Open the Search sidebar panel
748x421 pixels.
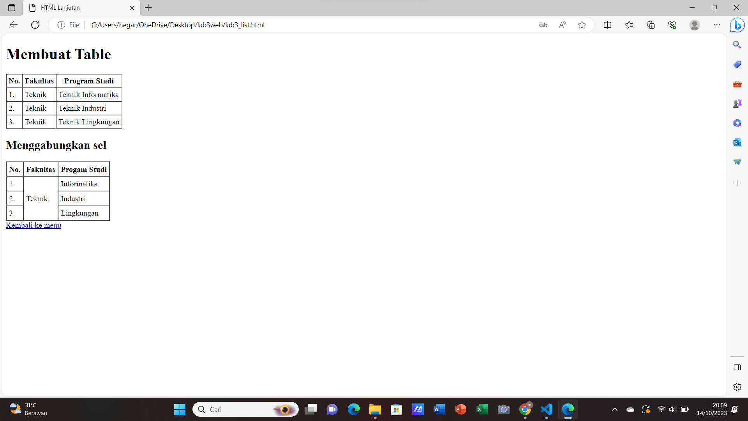737,44
